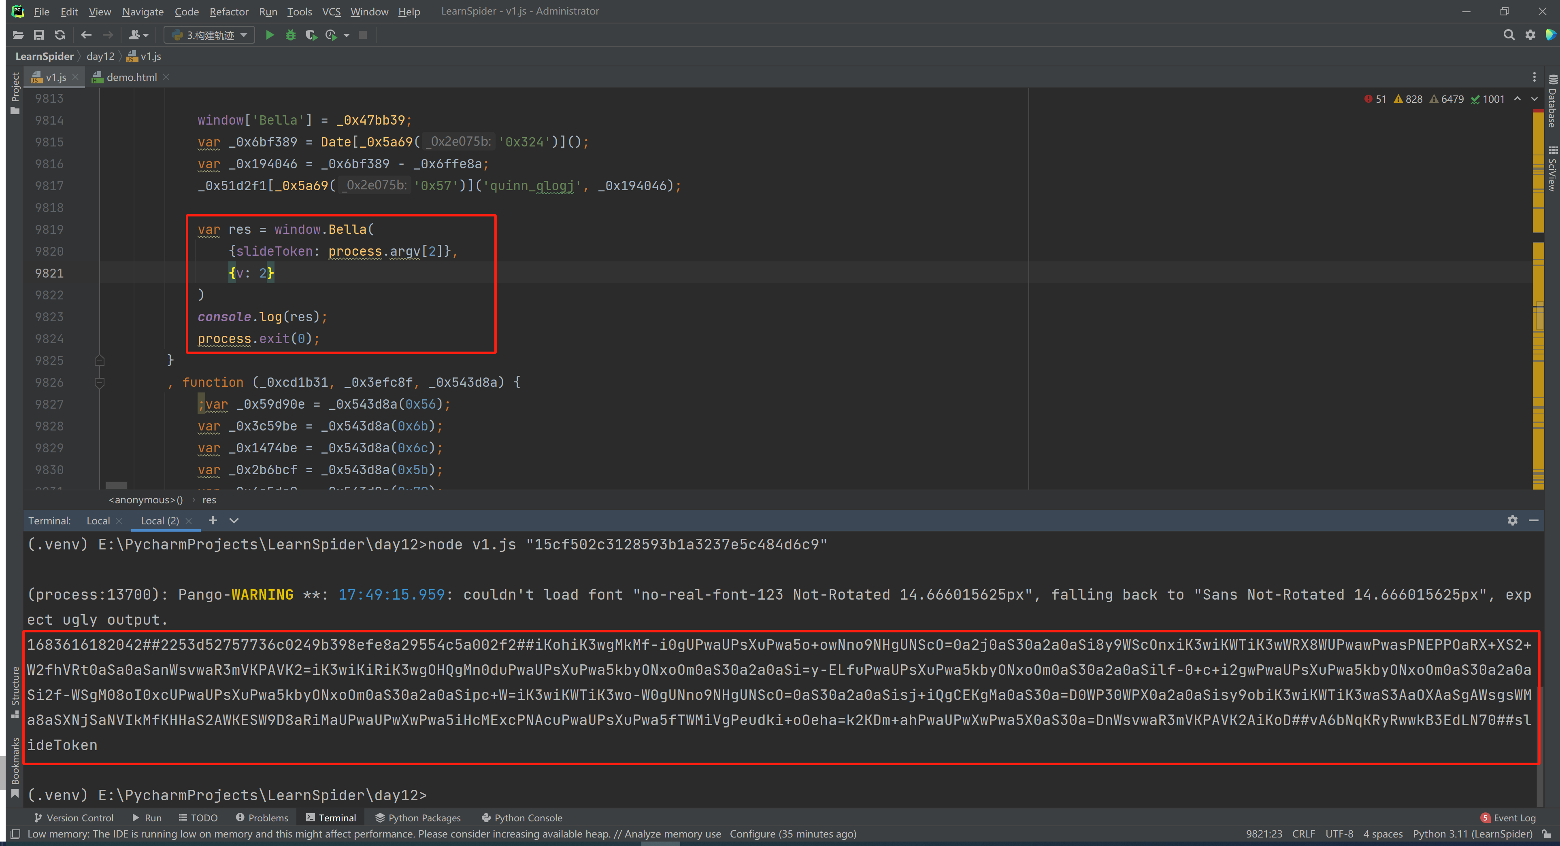This screenshot has width=1560, height=846.
Task: Open the Event Log
Action: click(1508, 818)
